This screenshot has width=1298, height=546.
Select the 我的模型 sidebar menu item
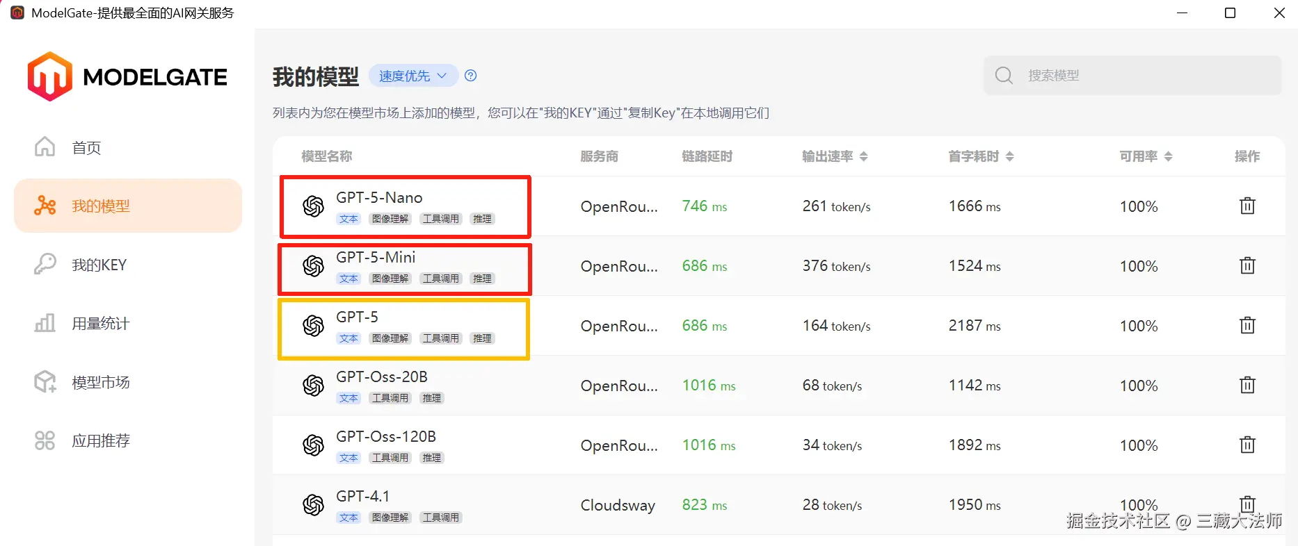click(x=128, y=206)
